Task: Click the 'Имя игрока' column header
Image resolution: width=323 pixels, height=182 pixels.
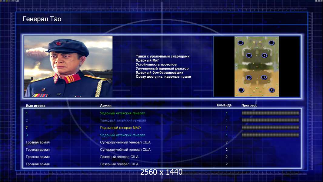Action: click(x=35, y=106)
